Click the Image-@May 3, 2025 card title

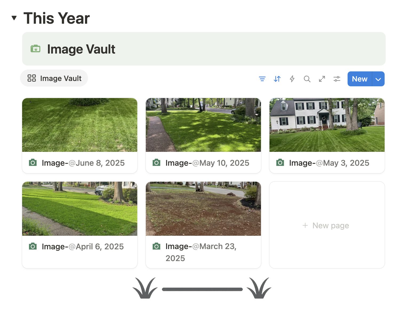pos(329,163)
